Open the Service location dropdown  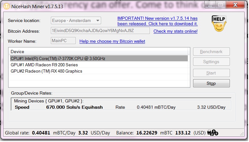click(x=76, y=20)
